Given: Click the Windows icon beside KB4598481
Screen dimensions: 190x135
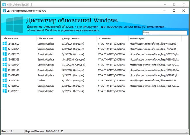Looking at the screenshot, I should click(x=5, y=75).
